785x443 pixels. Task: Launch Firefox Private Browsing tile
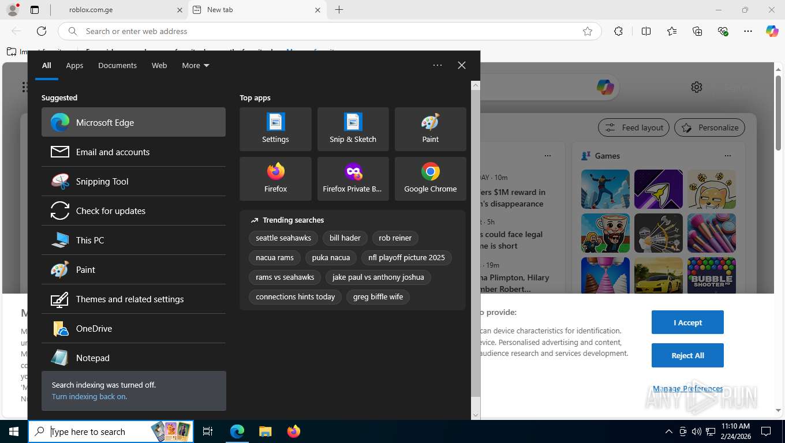(353, 179)
